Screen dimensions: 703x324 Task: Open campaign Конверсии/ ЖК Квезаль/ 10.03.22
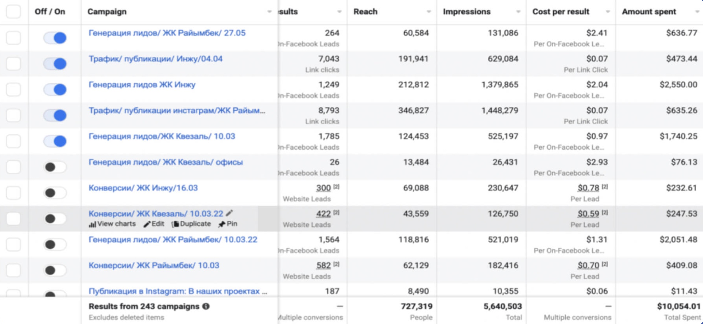[156, 214]
